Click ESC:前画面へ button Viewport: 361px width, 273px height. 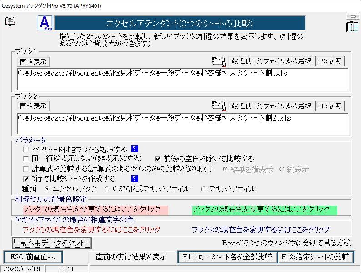[33, 257]
